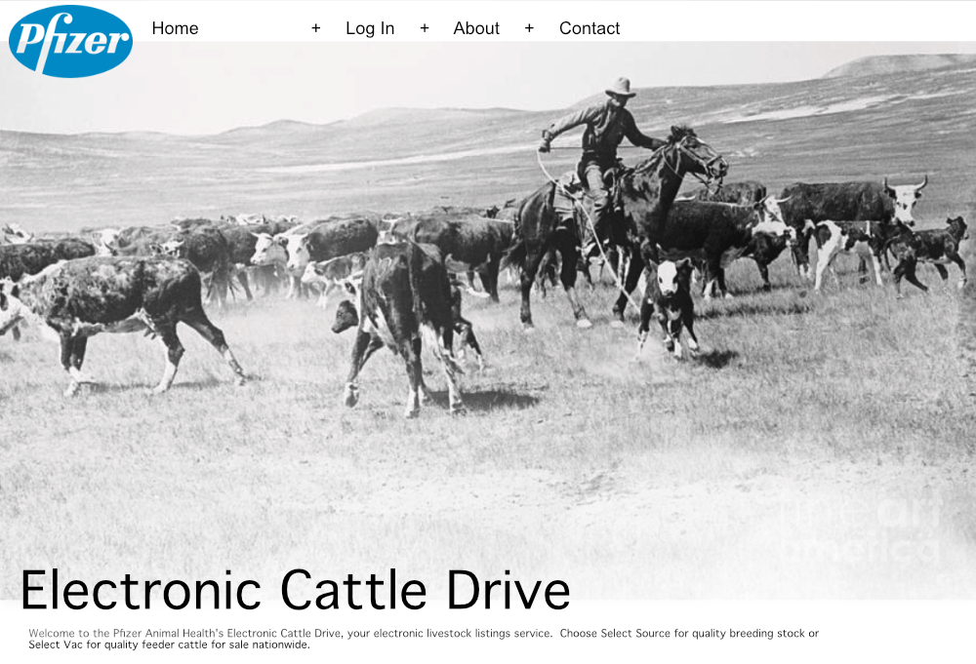Open the About page
Image resolution: width=976 pixels, height=664 pixels.
pyautogui.click(x=476, y=28)
